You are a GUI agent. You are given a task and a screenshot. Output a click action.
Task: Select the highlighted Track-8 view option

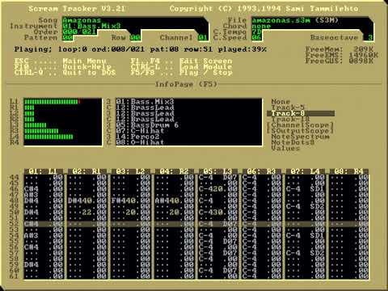[x=301, y=113]
